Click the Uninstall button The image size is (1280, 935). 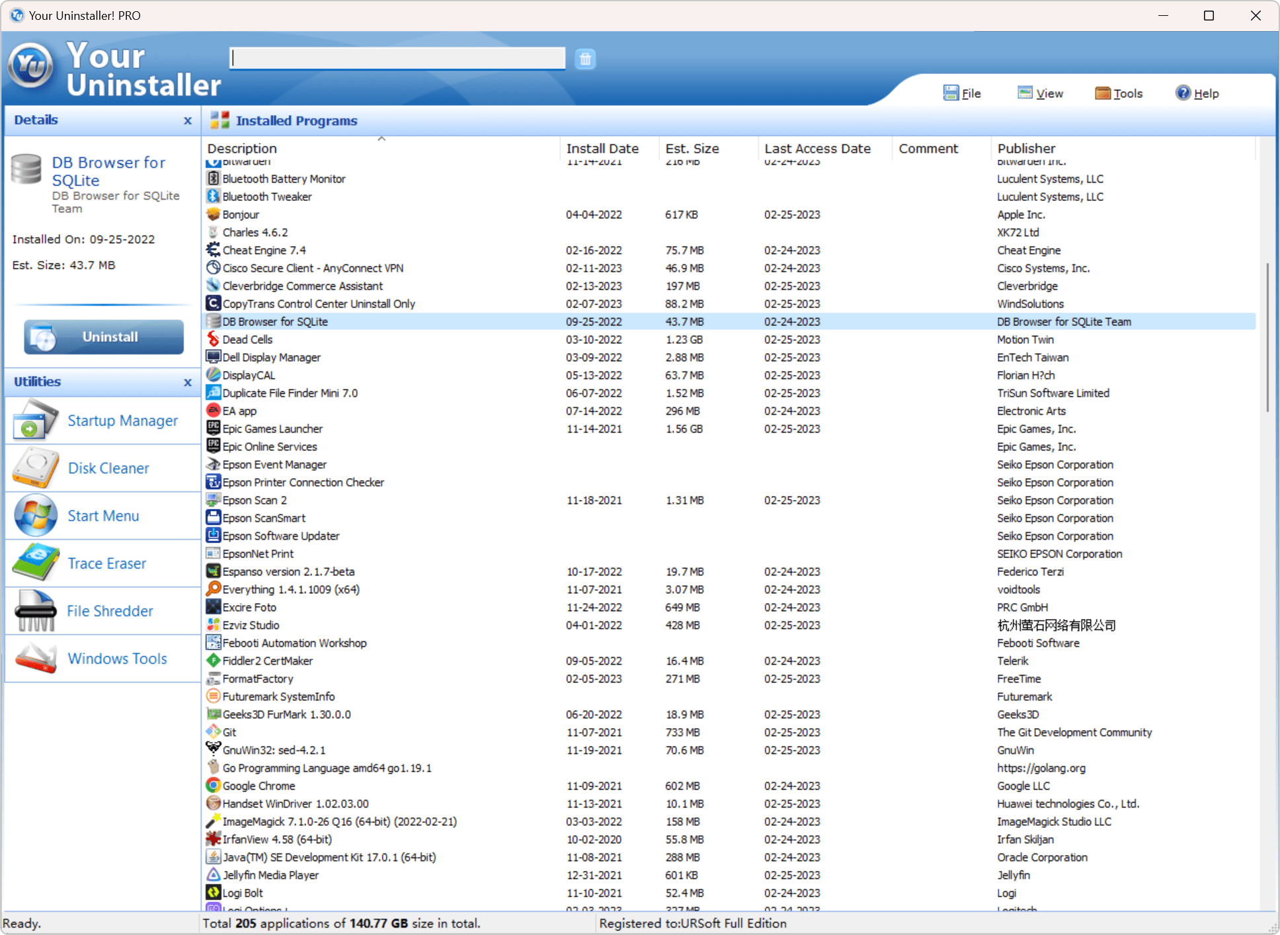pyautogui.click(x=104, y=337)
